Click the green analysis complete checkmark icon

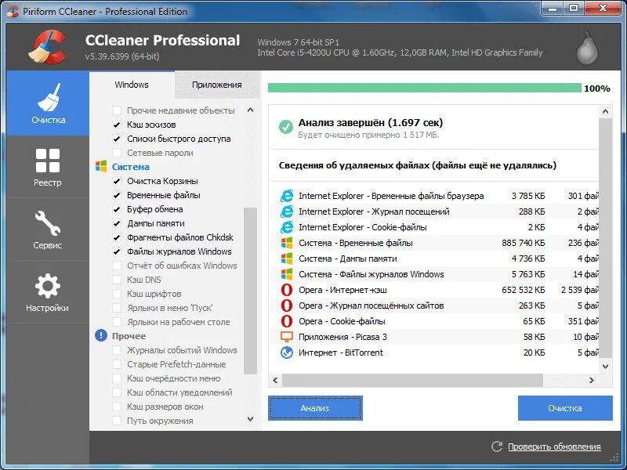[285, 127]
